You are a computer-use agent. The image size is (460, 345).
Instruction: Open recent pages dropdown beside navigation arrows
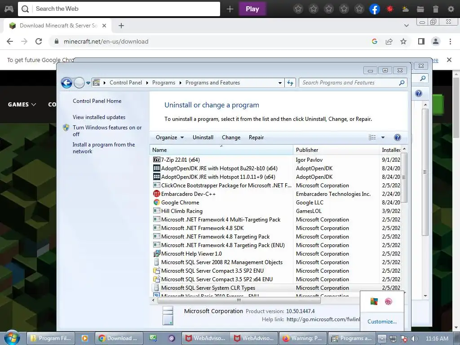click(88, 83)
